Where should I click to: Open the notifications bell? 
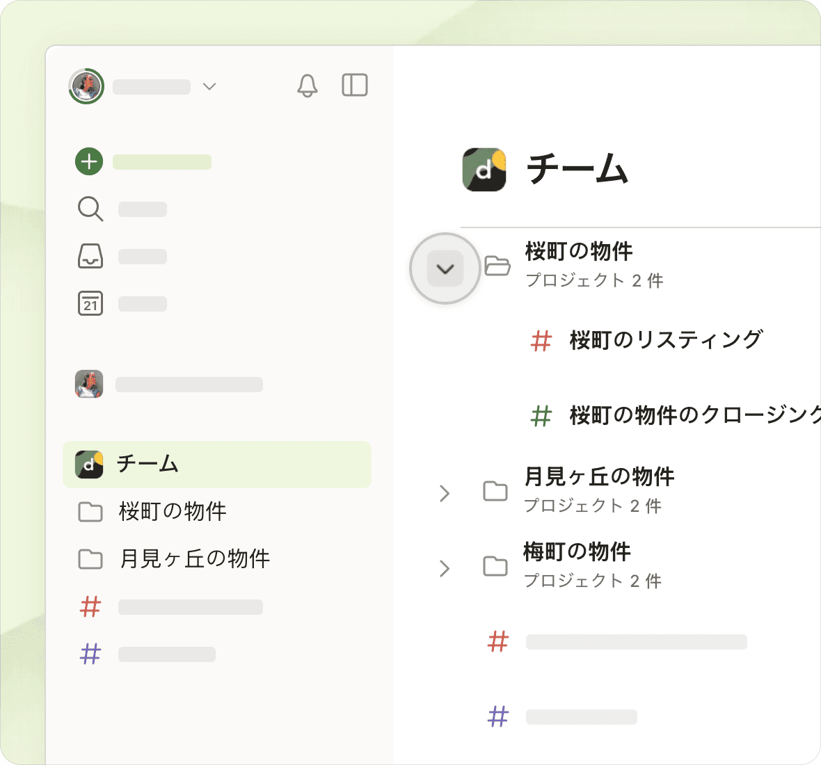(307, 86)
